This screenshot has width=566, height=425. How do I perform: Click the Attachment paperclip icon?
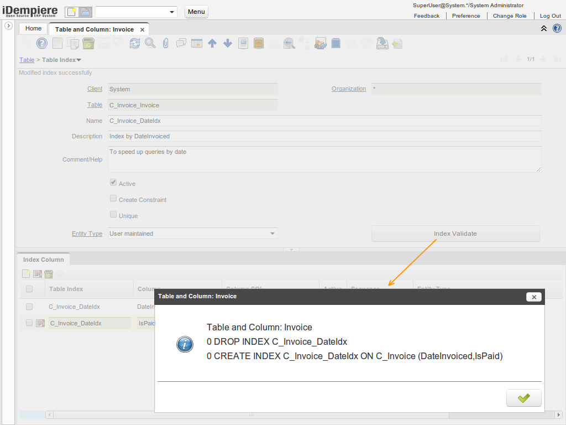point(165,43)
